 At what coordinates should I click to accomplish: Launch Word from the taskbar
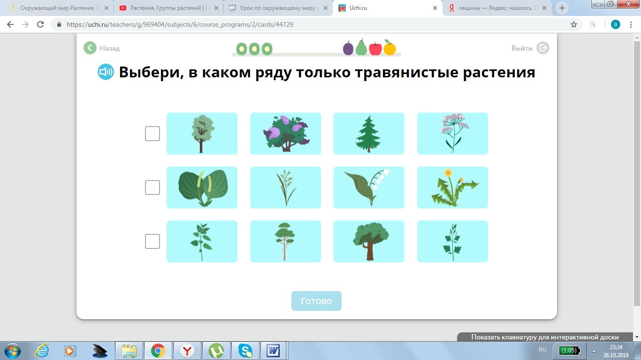(x=274, y=351)
